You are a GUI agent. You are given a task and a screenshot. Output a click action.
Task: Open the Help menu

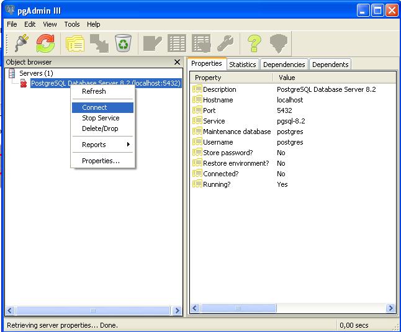[x=93, y=24]
